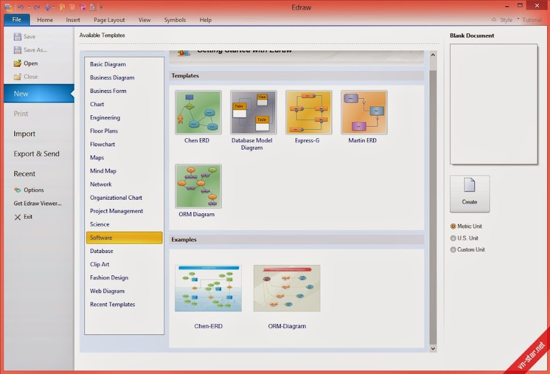Switch to the Home tab
The width and height of the screenshot is (550, 374).
[x=45, y=20]
